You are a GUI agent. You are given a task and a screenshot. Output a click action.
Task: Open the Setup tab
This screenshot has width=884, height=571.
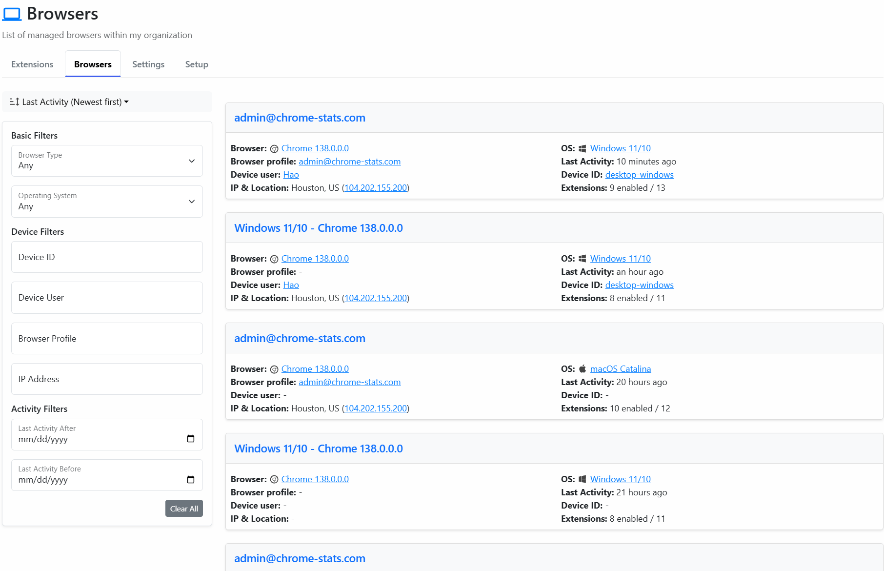click(197, 64)
